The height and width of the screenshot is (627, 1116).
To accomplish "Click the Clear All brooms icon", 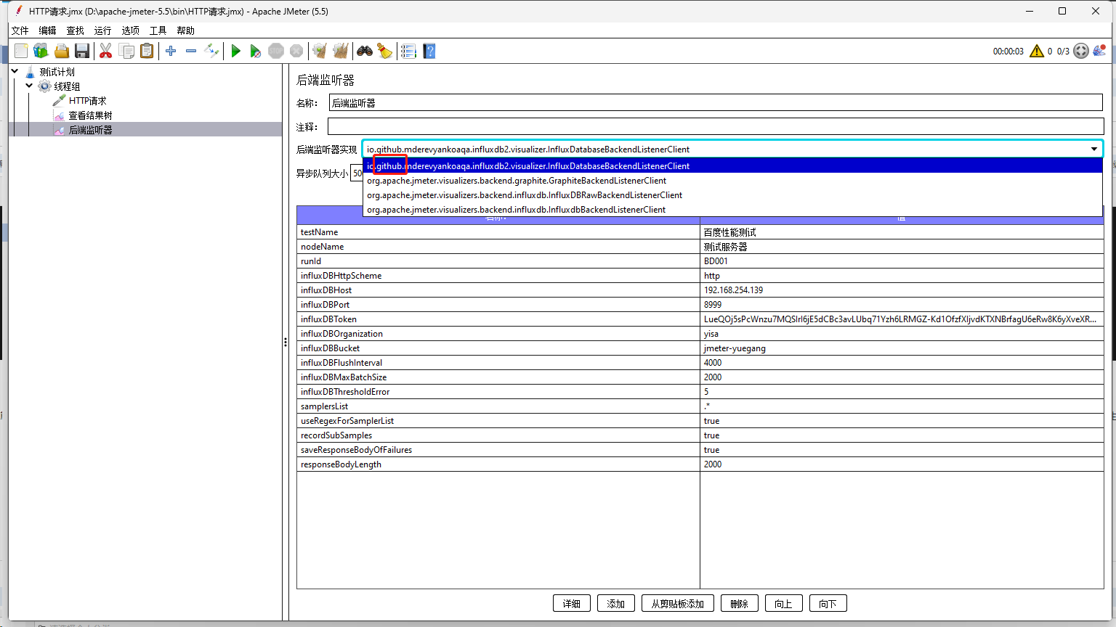I will [341, 51].
